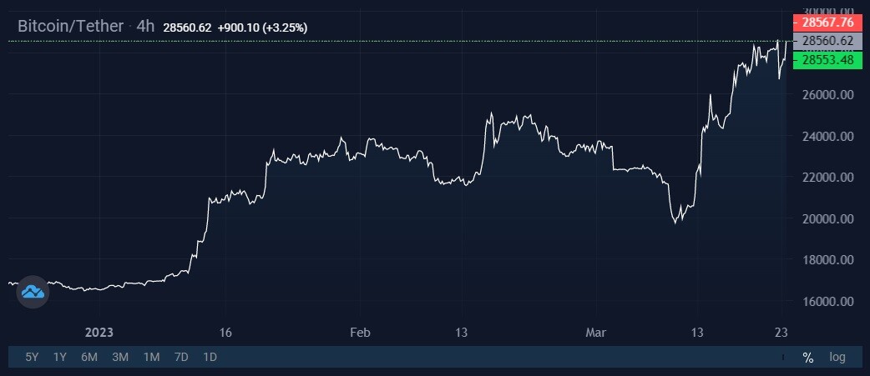Click the 2023 date axis label

point(99,333)
